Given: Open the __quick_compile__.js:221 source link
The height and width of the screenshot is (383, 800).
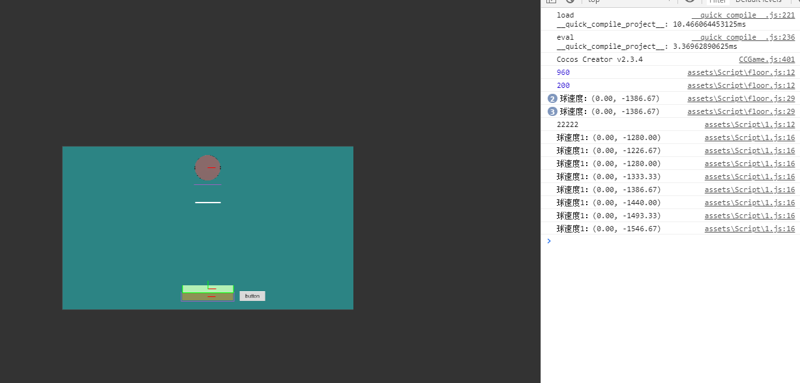Looking at the screenshot, I should pos(743,15).
